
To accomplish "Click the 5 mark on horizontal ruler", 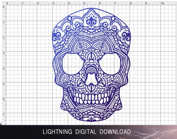I will pyautogui.click(x=84, y=3).
